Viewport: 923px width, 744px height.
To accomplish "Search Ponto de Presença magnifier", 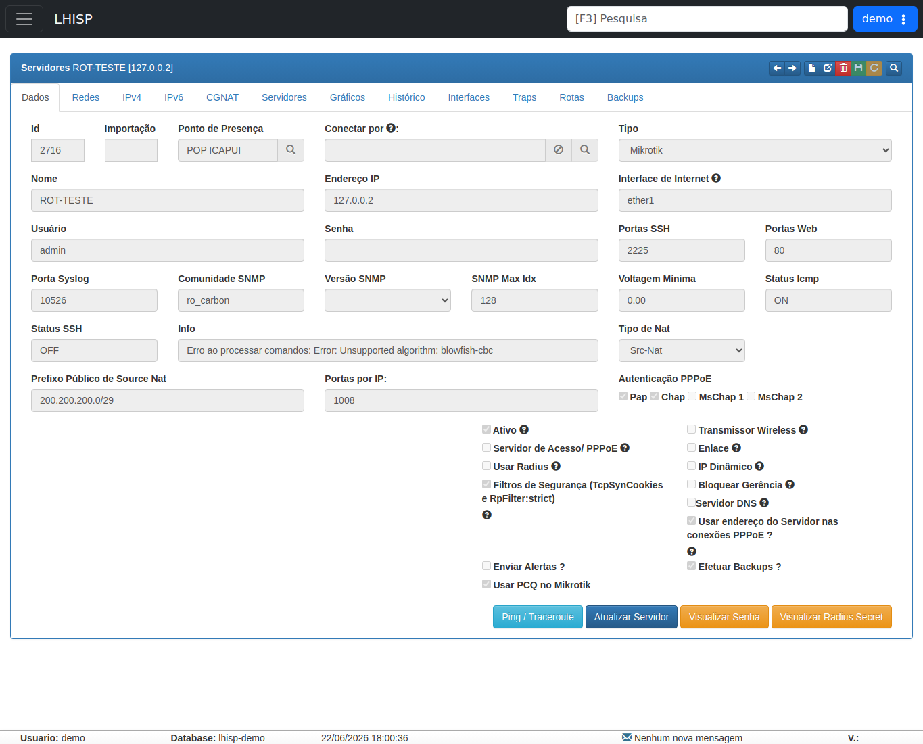I will tap(291, 150).
